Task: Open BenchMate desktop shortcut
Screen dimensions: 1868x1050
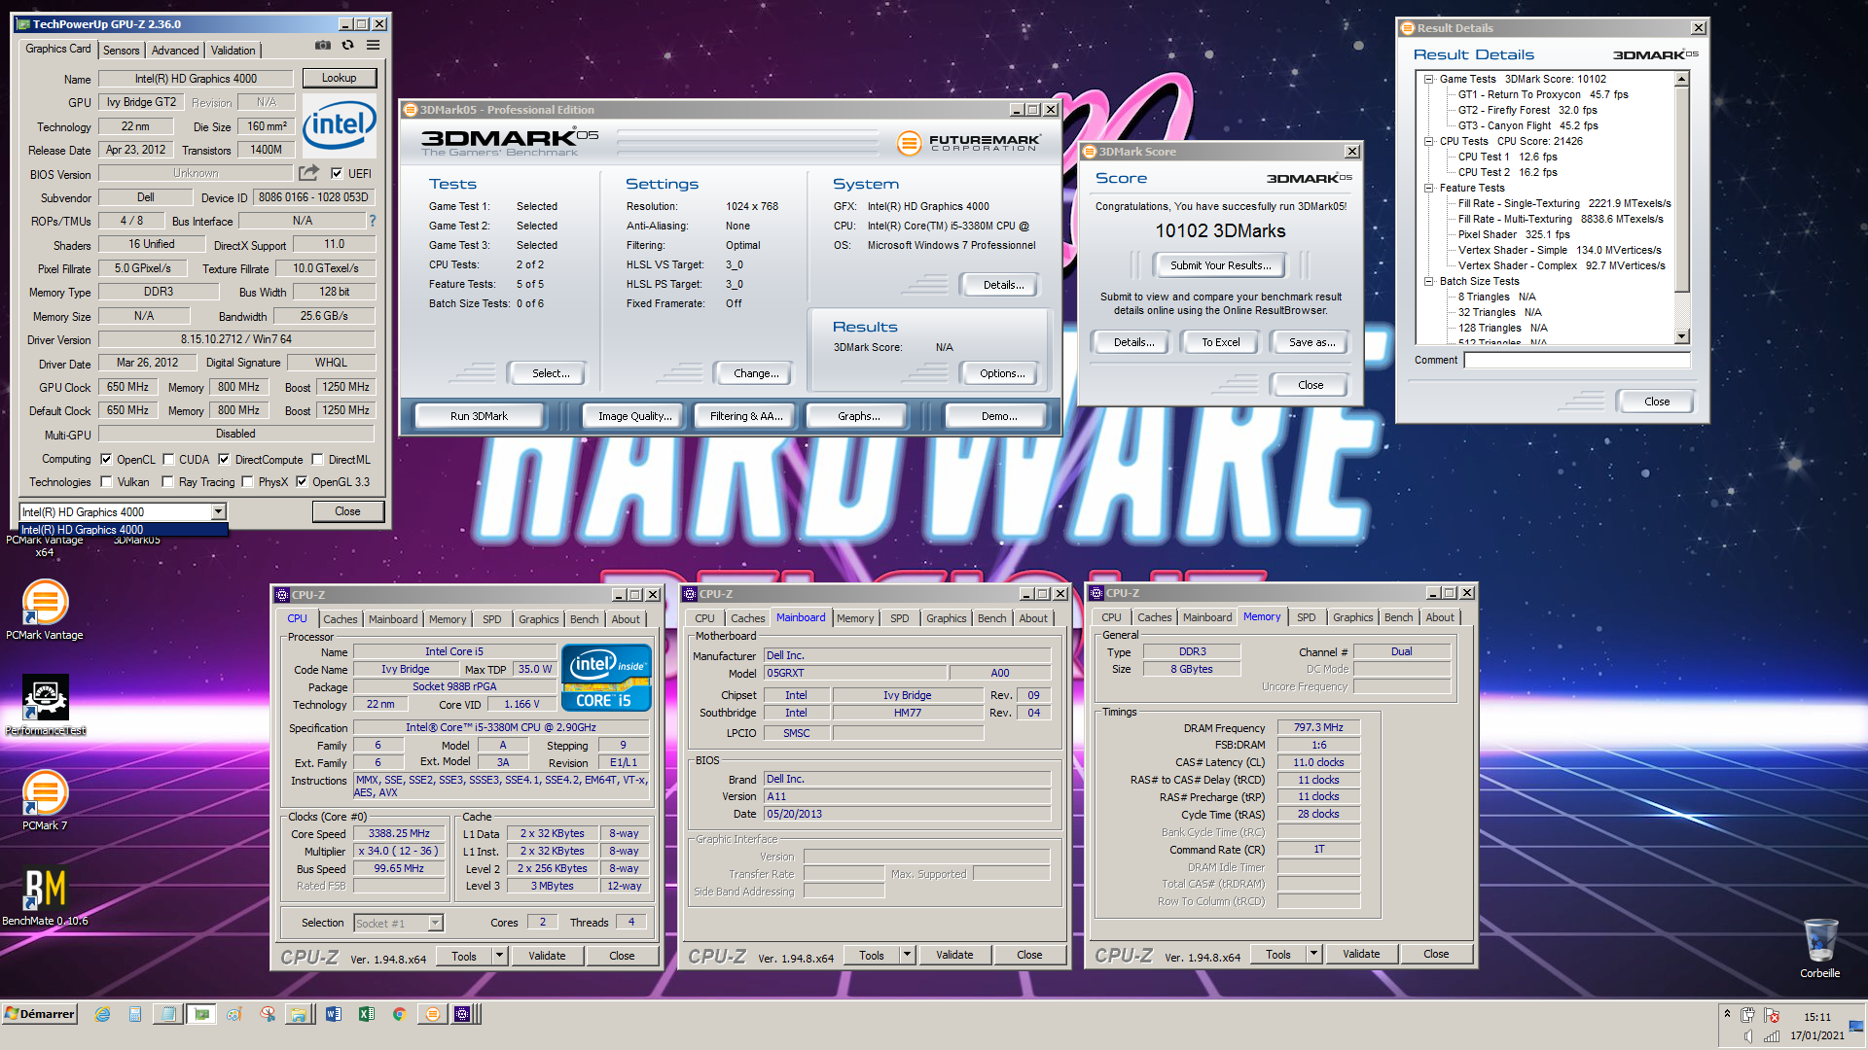Action: (45, 895)
